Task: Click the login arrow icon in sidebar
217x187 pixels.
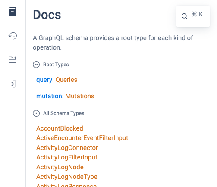Action: (x=13, y=84)
